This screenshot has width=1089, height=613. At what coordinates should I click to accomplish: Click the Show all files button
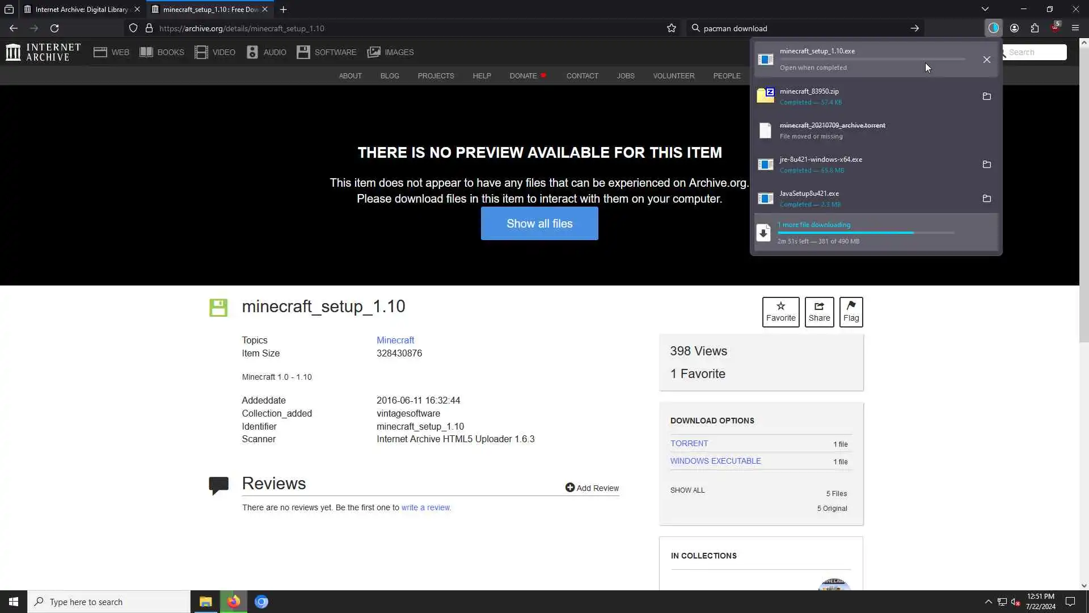pos(539,224)
